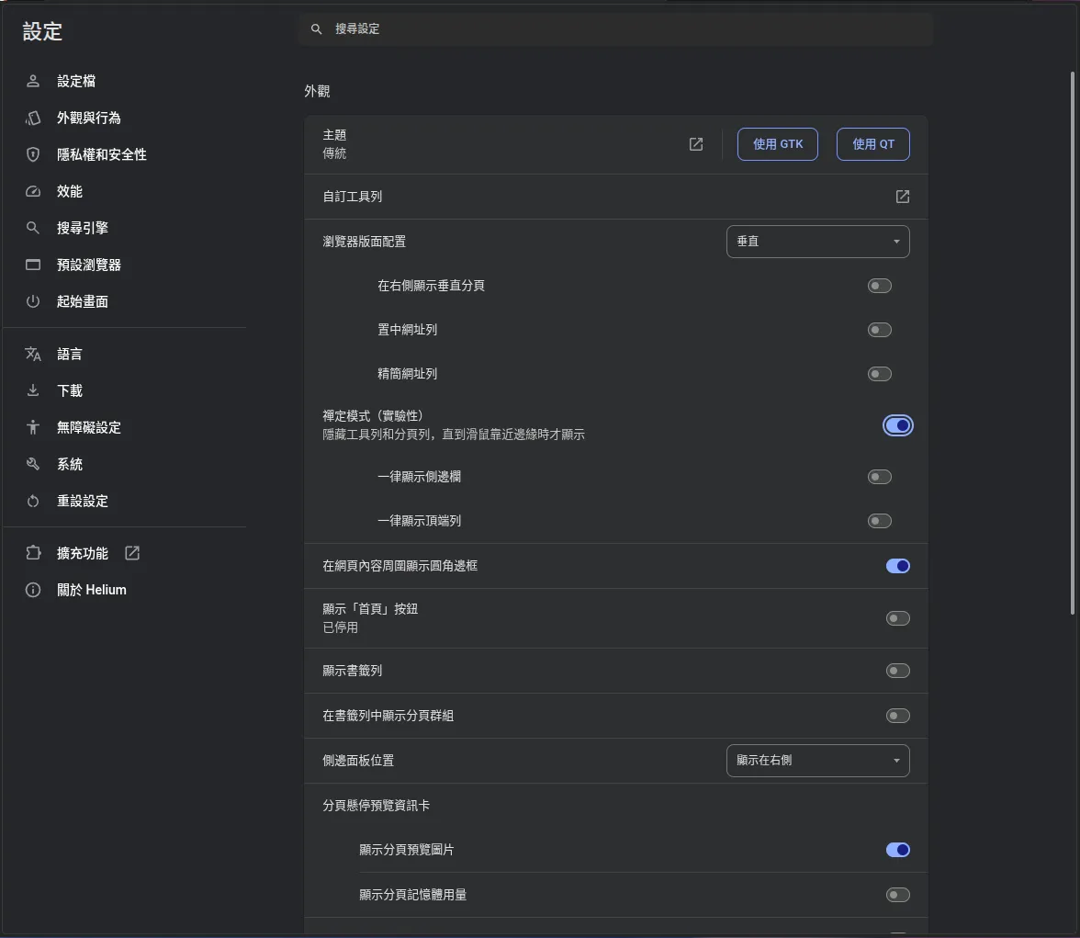Toggle 顯示書籤列 on
1080x938 pixels.
click(x=897, y=671)
